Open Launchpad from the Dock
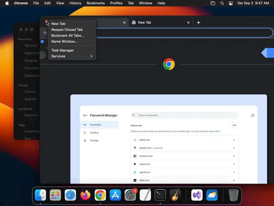274x206 pixels. pyautogui.click(x=55, y=195)
